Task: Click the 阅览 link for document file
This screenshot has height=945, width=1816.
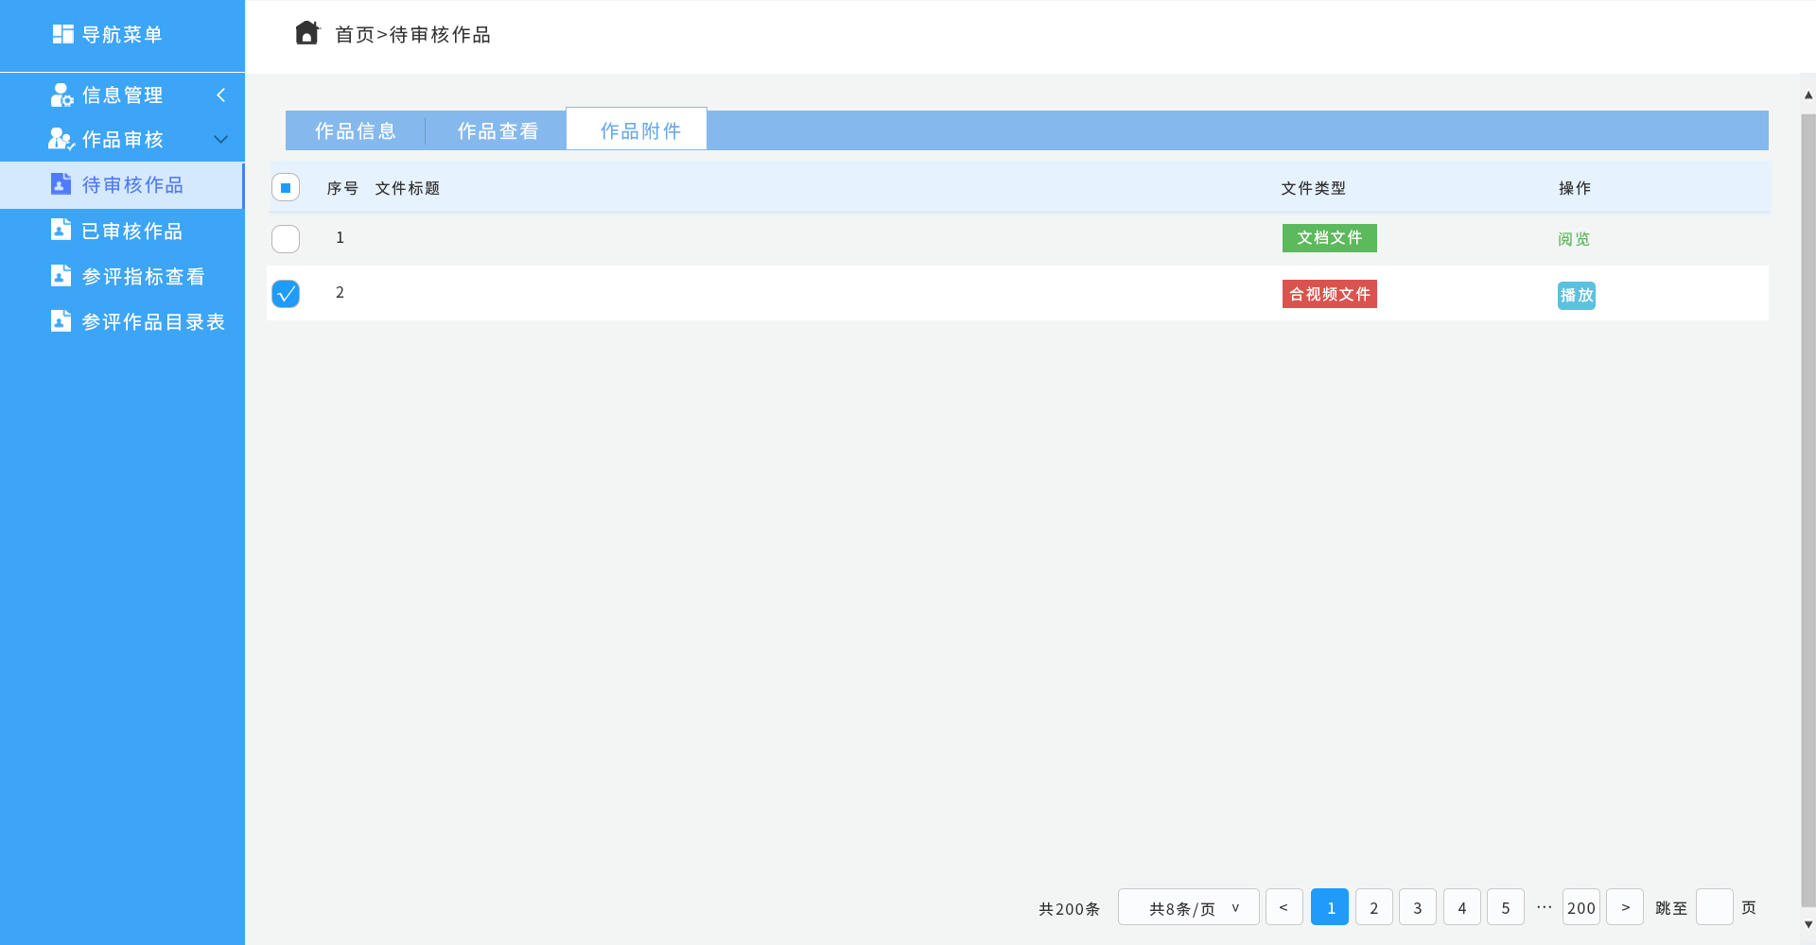Action: [x=1574, y=239]
